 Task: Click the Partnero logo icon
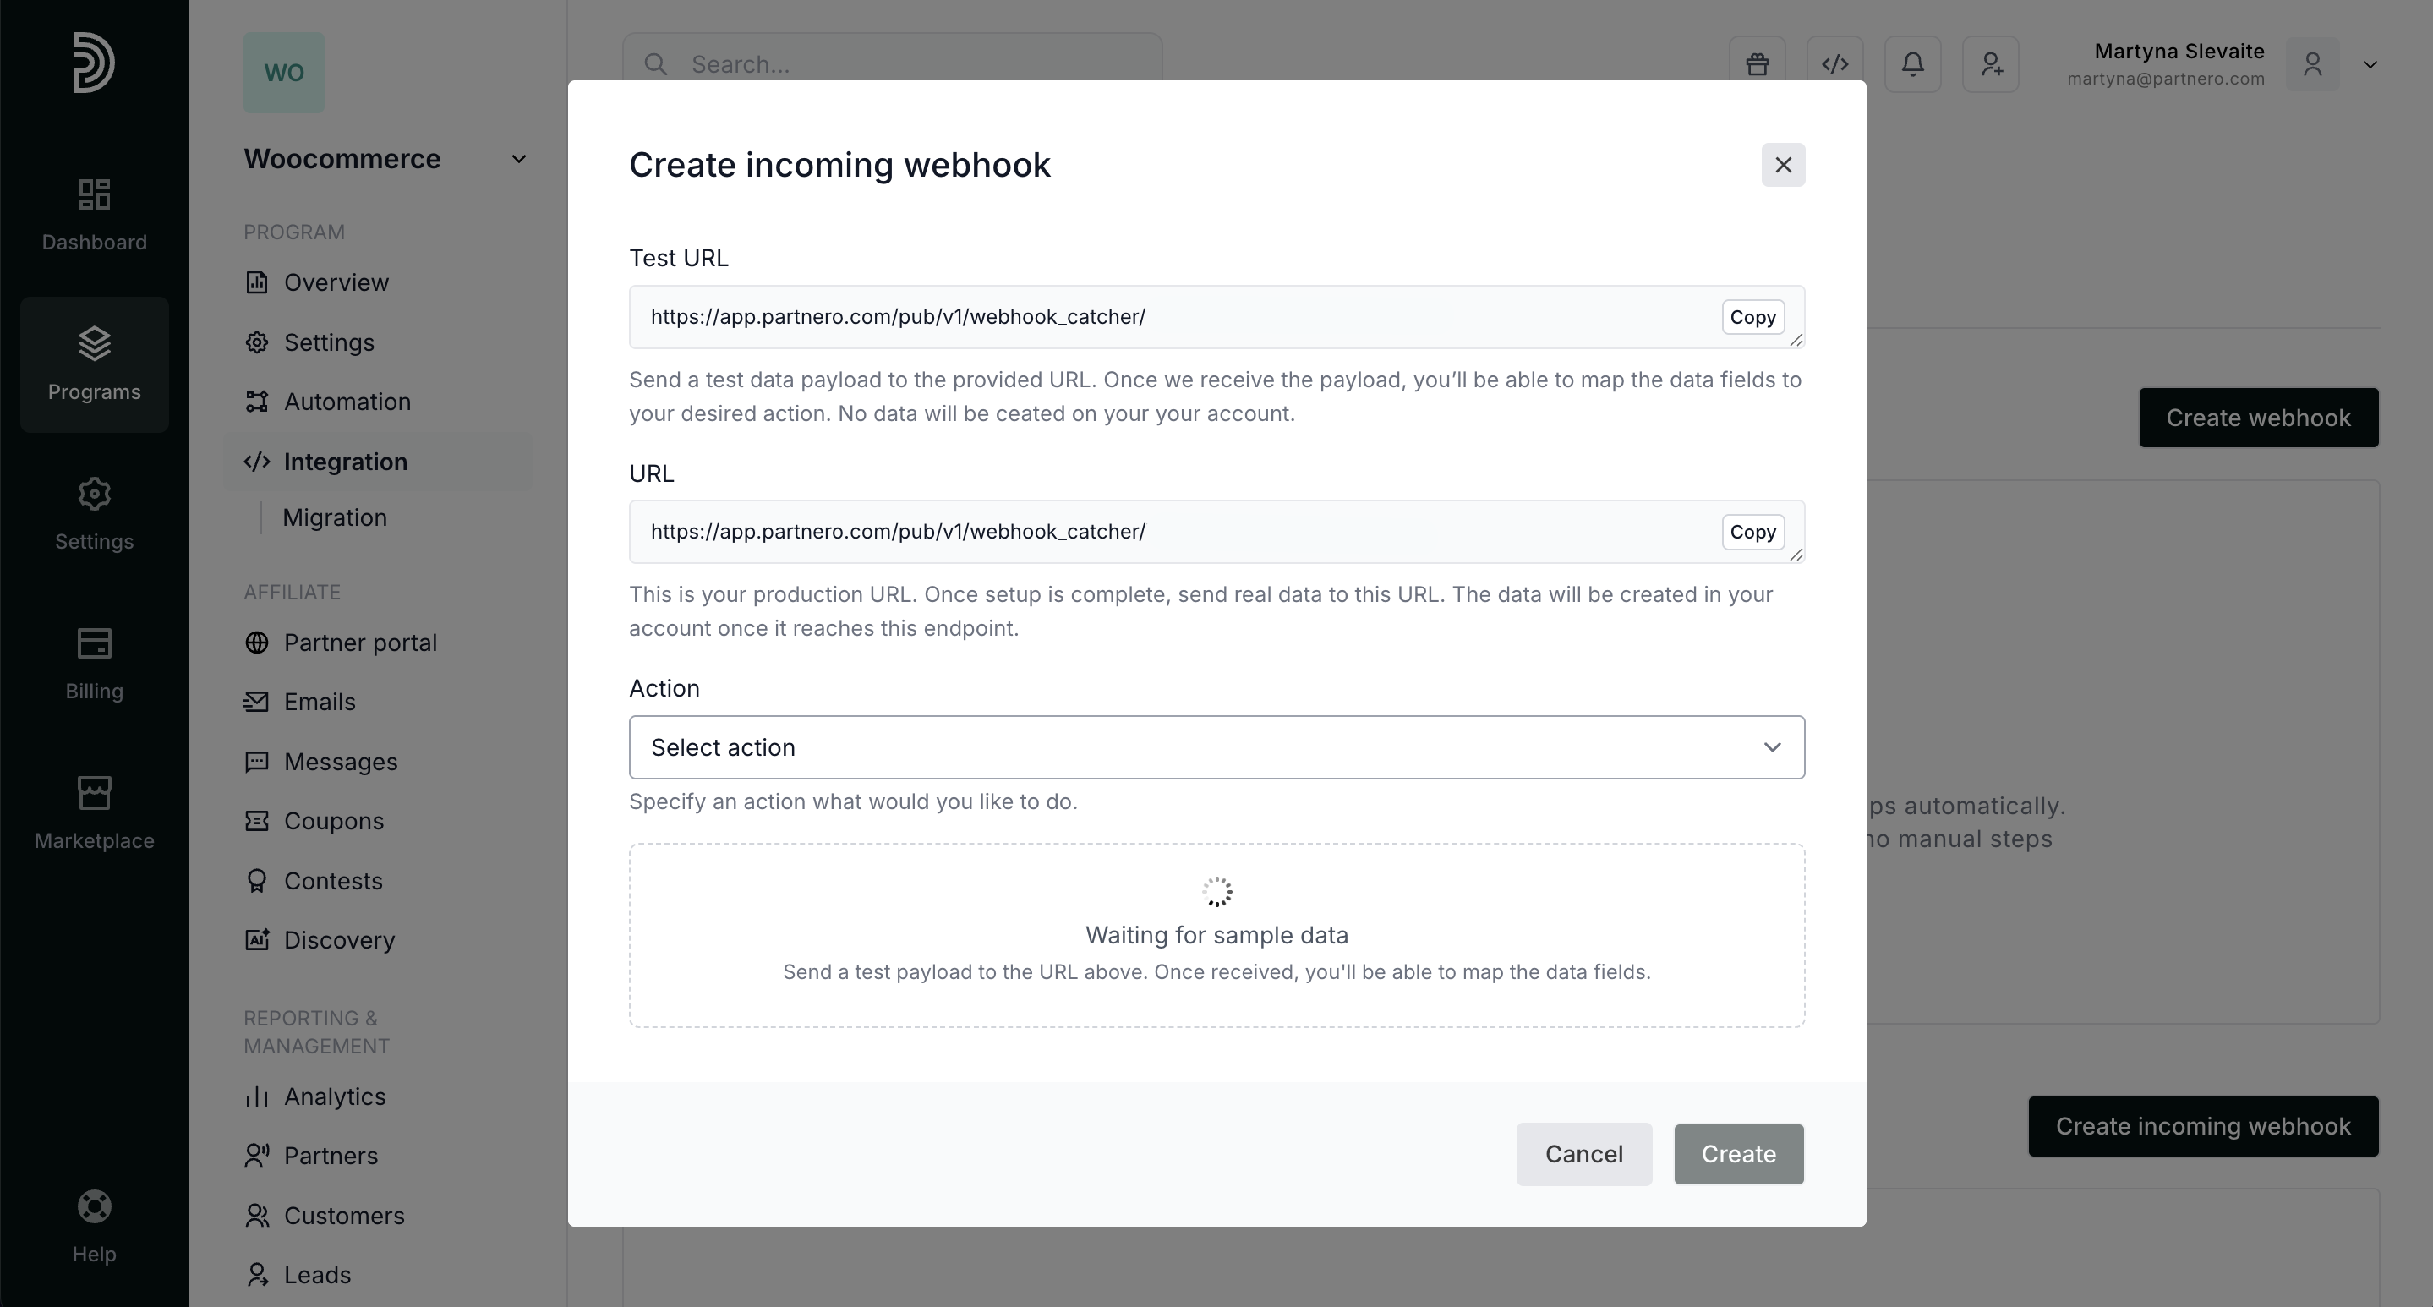click(x=95, y=63)
